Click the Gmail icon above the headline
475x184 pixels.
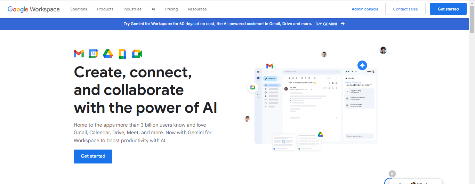79,54
